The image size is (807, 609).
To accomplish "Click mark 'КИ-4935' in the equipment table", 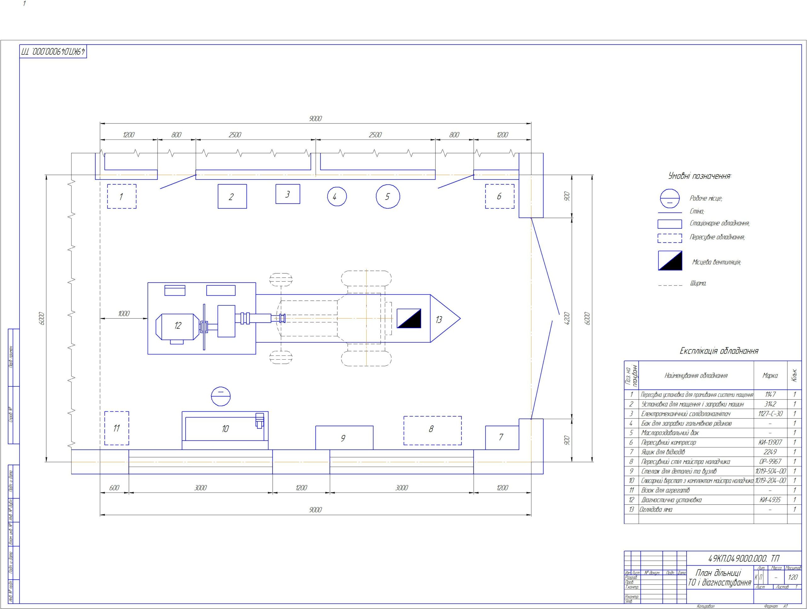I will point(770,500).
